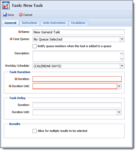
Task: Open the Case Queue dropdown
Action: tap(122, 39)
